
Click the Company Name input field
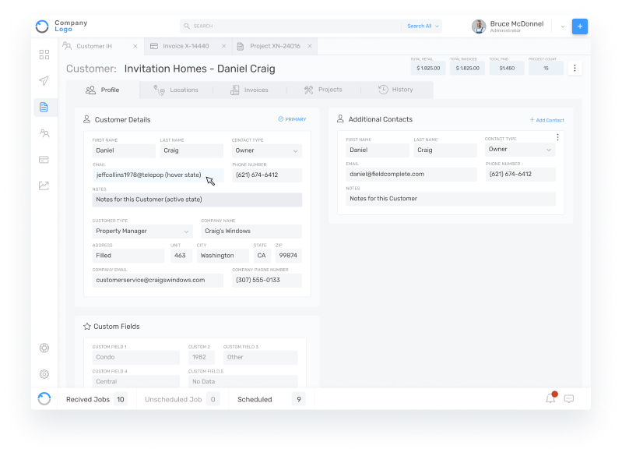(251, 232)
